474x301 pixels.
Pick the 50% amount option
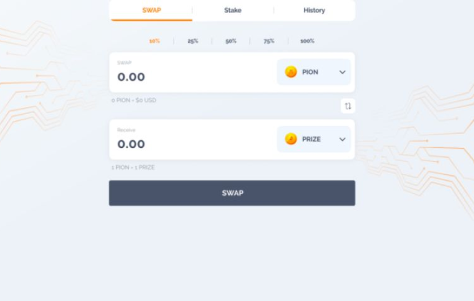pos(231,41)
